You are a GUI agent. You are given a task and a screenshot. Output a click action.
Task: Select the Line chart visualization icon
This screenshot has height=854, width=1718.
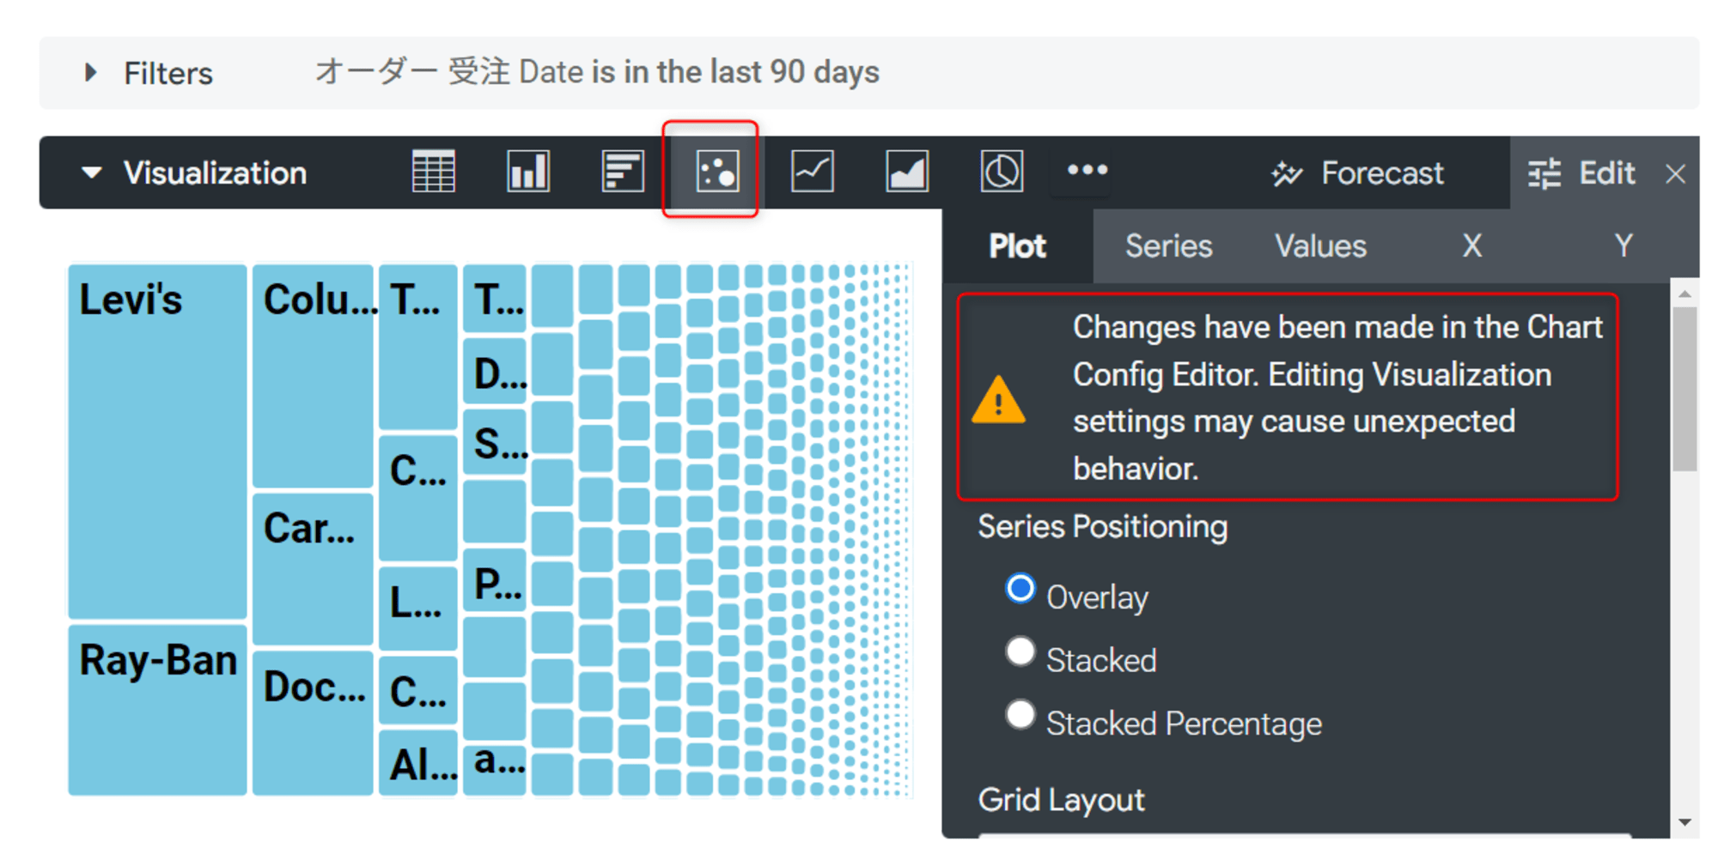point(812,172)
